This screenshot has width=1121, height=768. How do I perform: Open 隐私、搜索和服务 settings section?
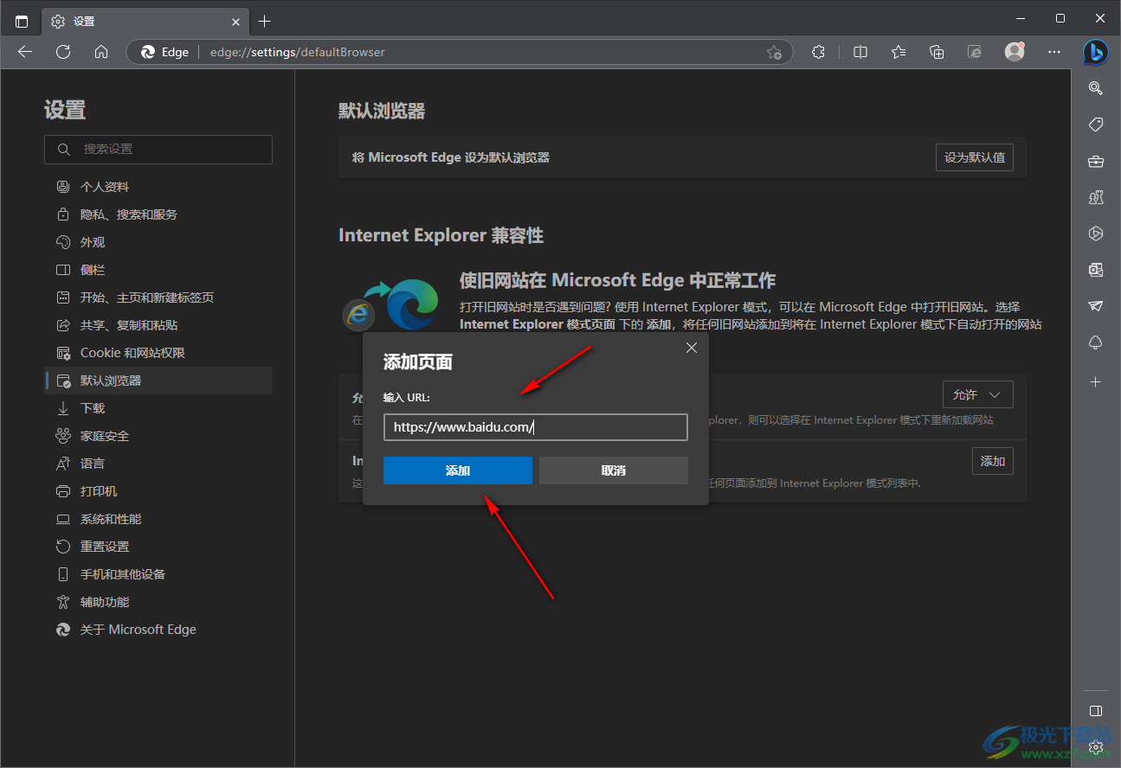pyautogui.click(x=158, y=214)
